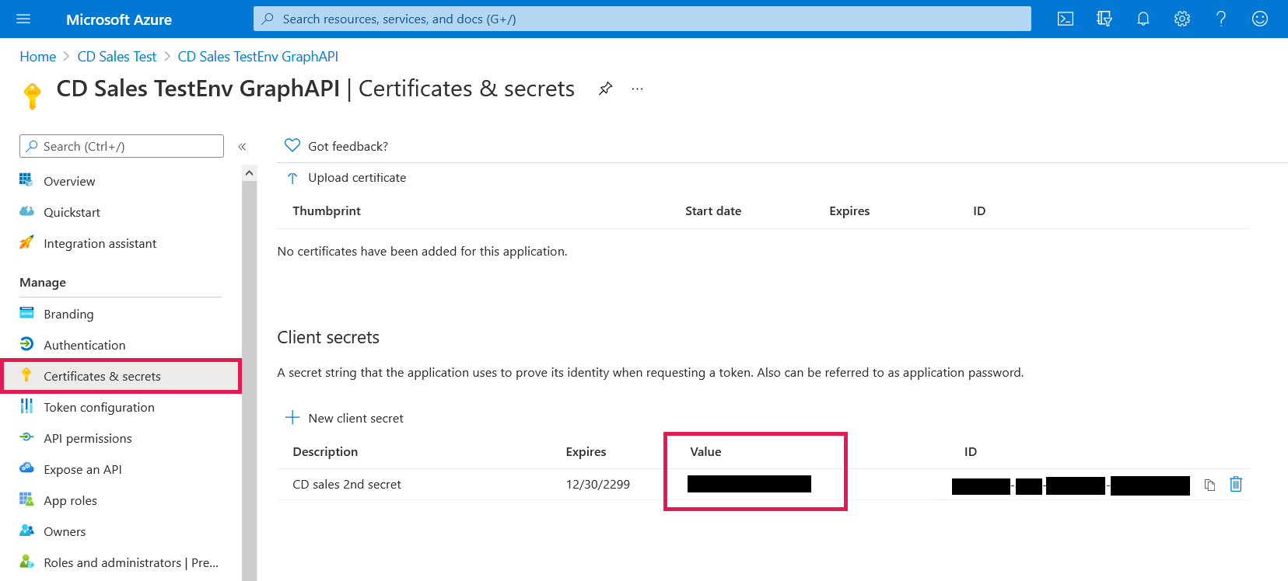Click the Client secrets heading
The image size is (1288, 581).
[328, 337]
